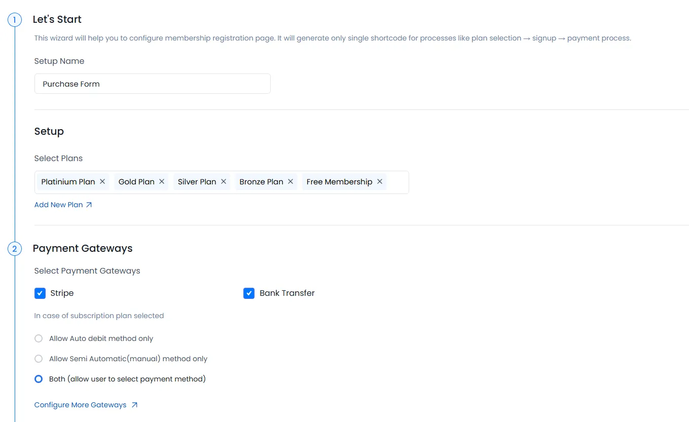Image resolution: width=689 pixels, height=422 pixels.
Task: Remove the Bronze Plan tag
Action: point(290,181)
